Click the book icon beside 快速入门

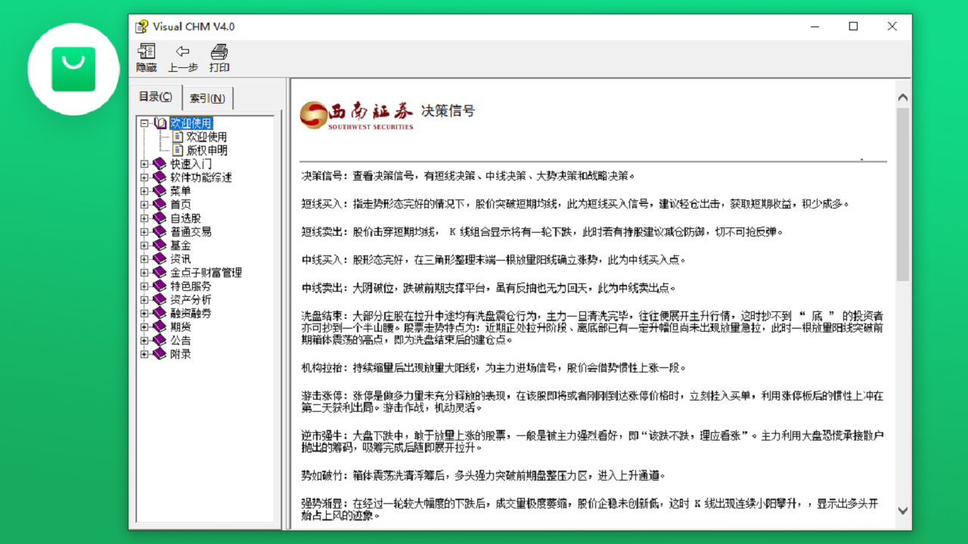[x=159, y=163]
